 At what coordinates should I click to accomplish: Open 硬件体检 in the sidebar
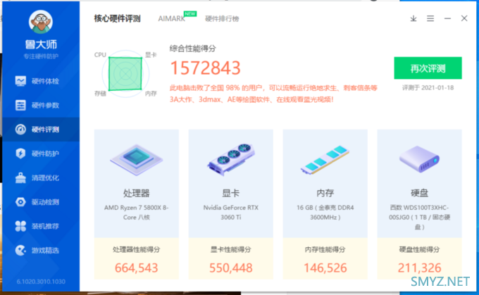pyautogui.click(x=41, y=81)
